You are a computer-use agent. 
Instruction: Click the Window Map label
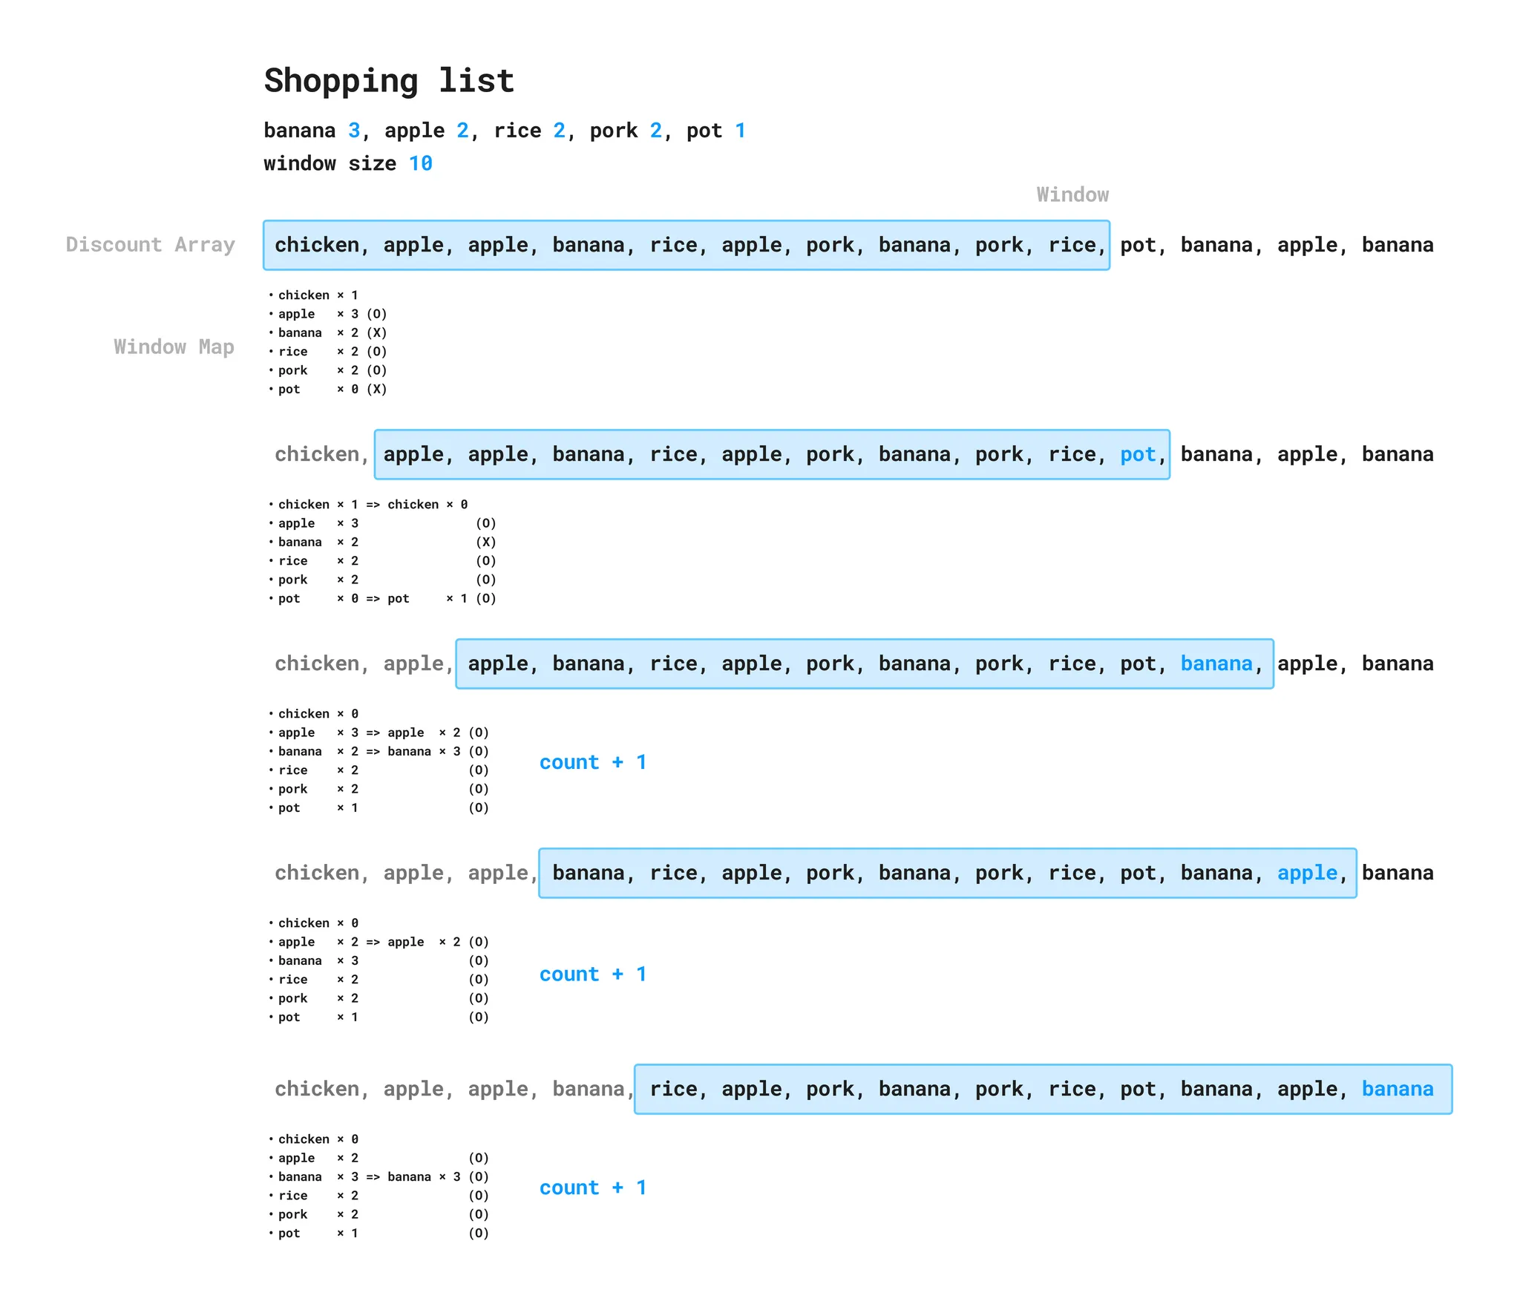[x=174, y=347]
